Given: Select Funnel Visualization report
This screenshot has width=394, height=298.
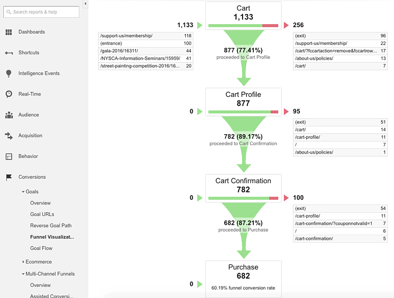Looking at the screenshot, I should coord(52,237).
